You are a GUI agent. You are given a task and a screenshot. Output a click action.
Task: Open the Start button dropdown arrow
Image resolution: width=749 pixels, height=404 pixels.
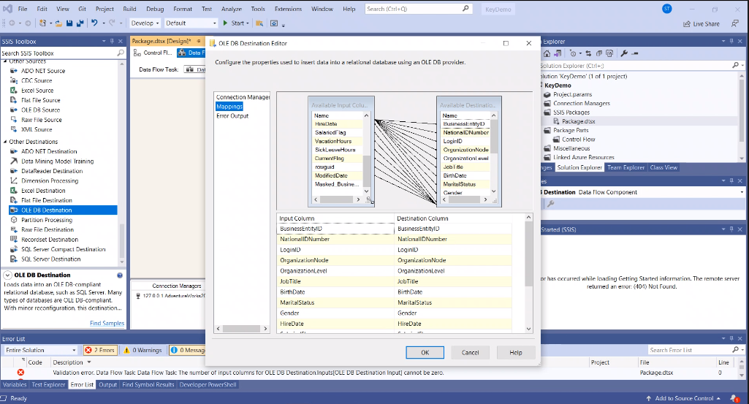[248, 23]
